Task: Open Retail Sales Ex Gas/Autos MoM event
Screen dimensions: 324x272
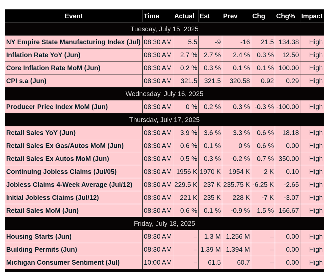Action: pos(65,146)
